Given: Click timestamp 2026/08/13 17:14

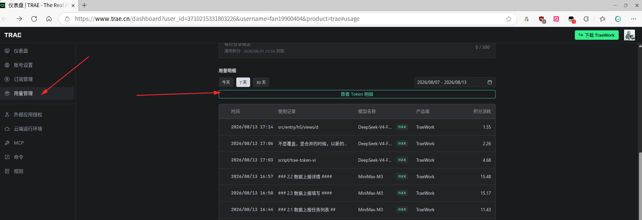Looking at the screenshot, I should coord(252,127).
